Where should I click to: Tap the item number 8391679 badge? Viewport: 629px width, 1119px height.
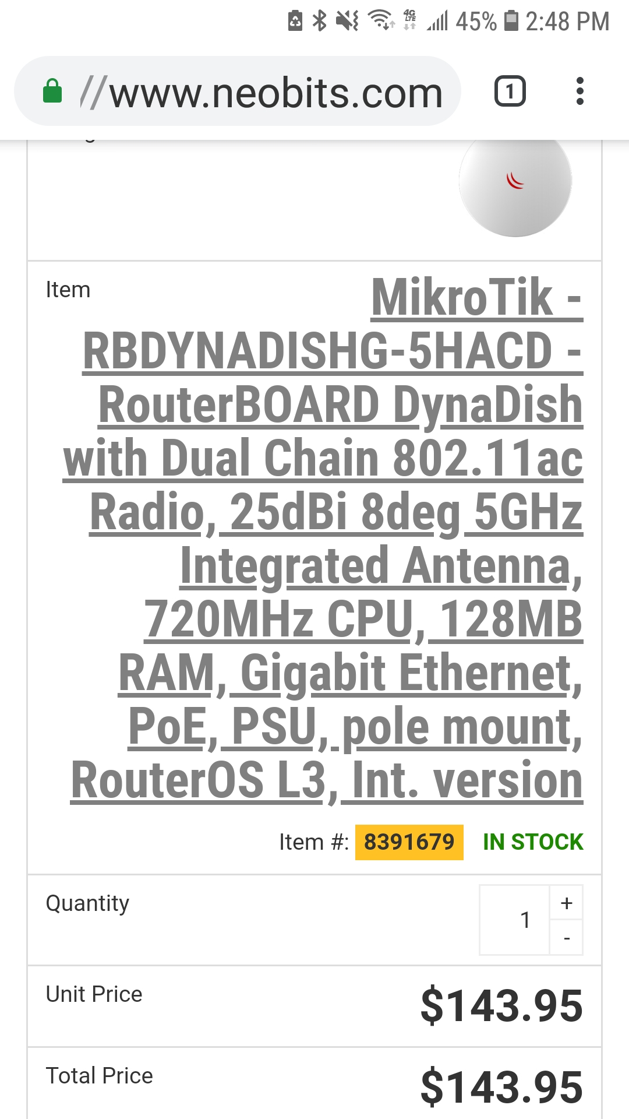click(409, 842)
